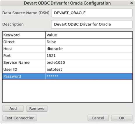Remove the selected keyword row
Screen dimensions: 135x124
[x=37, y=109]
